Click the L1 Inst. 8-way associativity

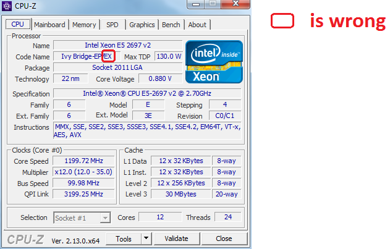point(226,172)
